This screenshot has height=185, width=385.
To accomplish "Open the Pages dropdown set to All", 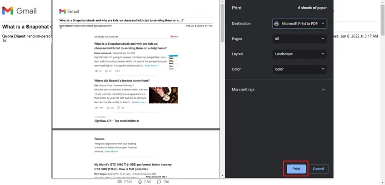I will (x=299, y=39).
